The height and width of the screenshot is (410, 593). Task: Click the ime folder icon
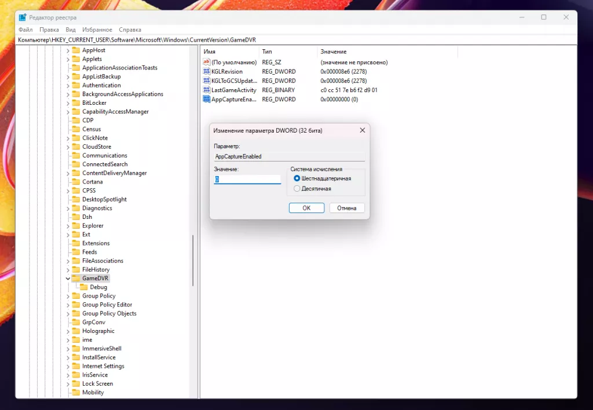tap(76, 339)
